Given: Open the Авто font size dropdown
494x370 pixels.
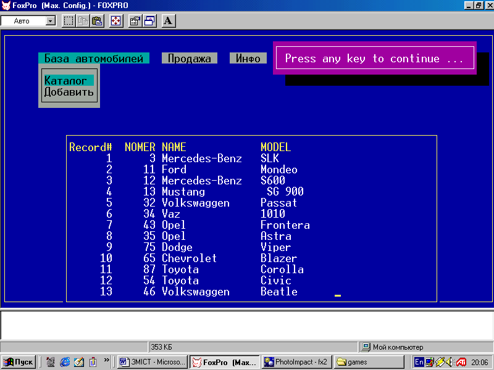Looking at the screenshot, I should pos(51,21).
